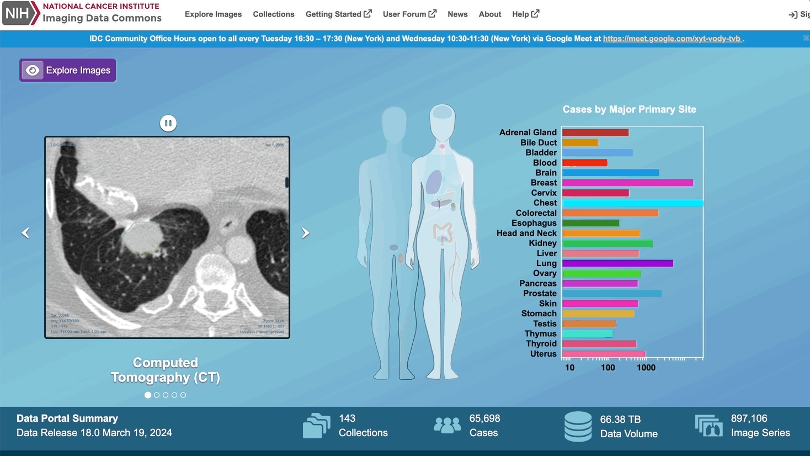Select the third carousel indicator dot

click(166, 395)
